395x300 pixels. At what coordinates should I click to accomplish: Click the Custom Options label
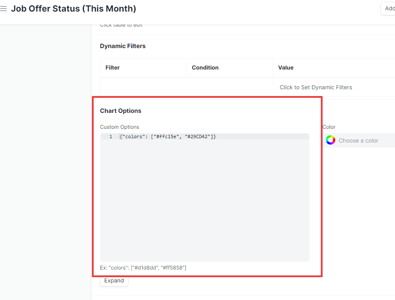(x=119, y=127)
